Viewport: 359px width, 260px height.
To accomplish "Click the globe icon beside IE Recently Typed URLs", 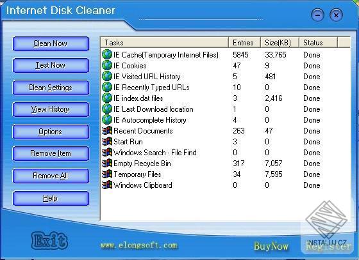I will click(x=107, y=88).
